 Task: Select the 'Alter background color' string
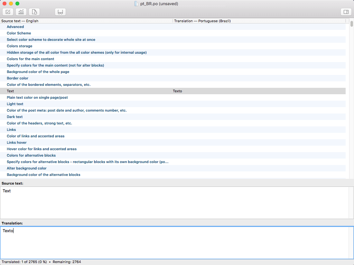click(x=27, y=168)
